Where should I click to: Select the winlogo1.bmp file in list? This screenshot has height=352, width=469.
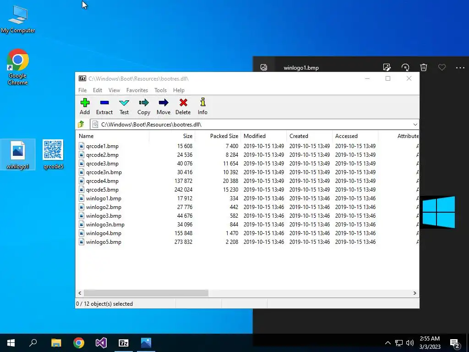(x=104, y=198)
